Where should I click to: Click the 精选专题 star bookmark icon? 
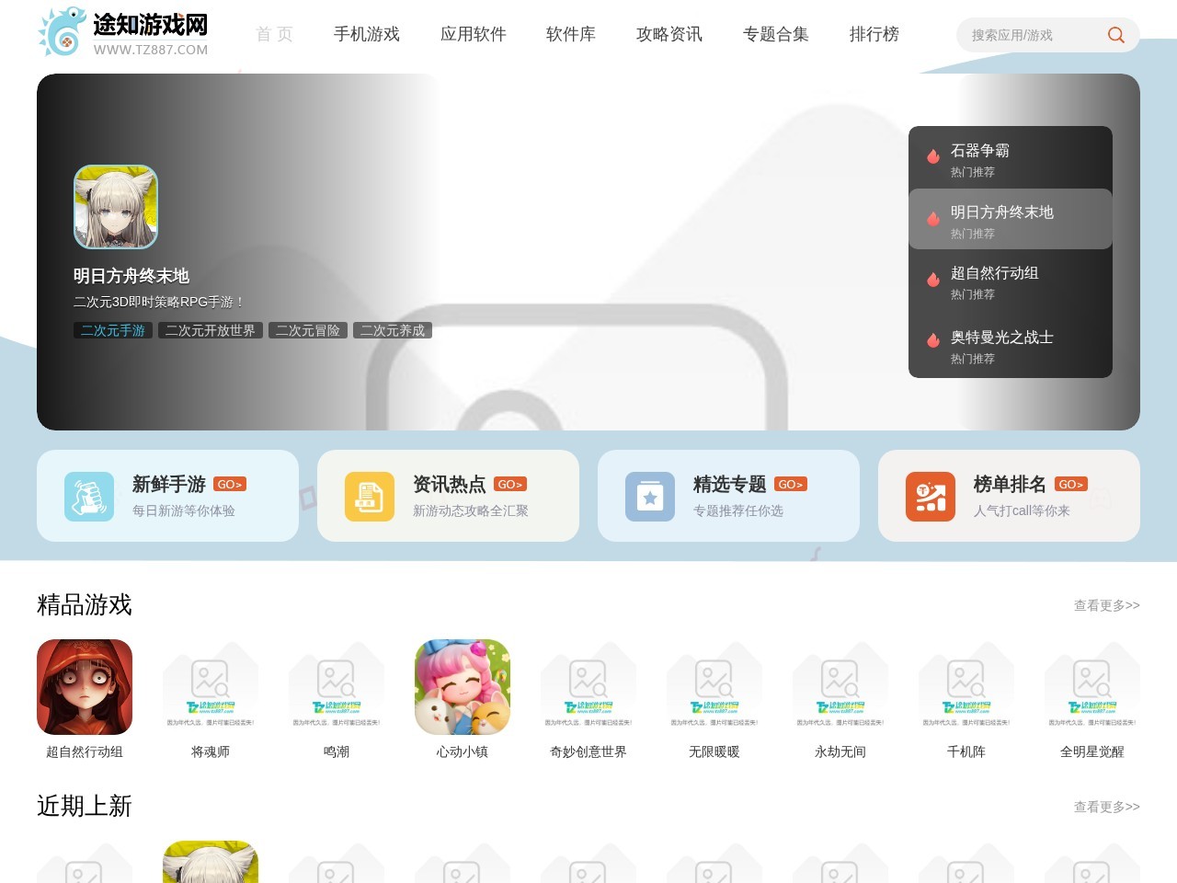coord(650,497)
